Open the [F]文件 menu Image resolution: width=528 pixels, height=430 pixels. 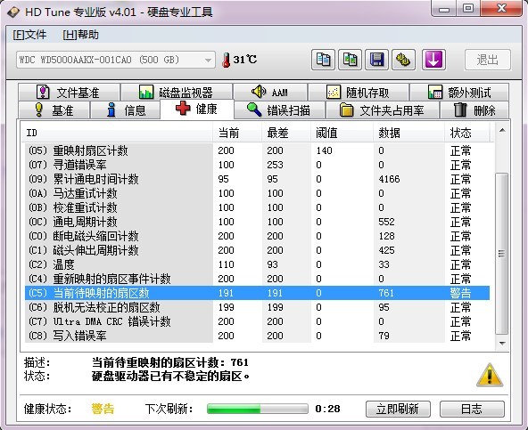click(x=29, y=35)
